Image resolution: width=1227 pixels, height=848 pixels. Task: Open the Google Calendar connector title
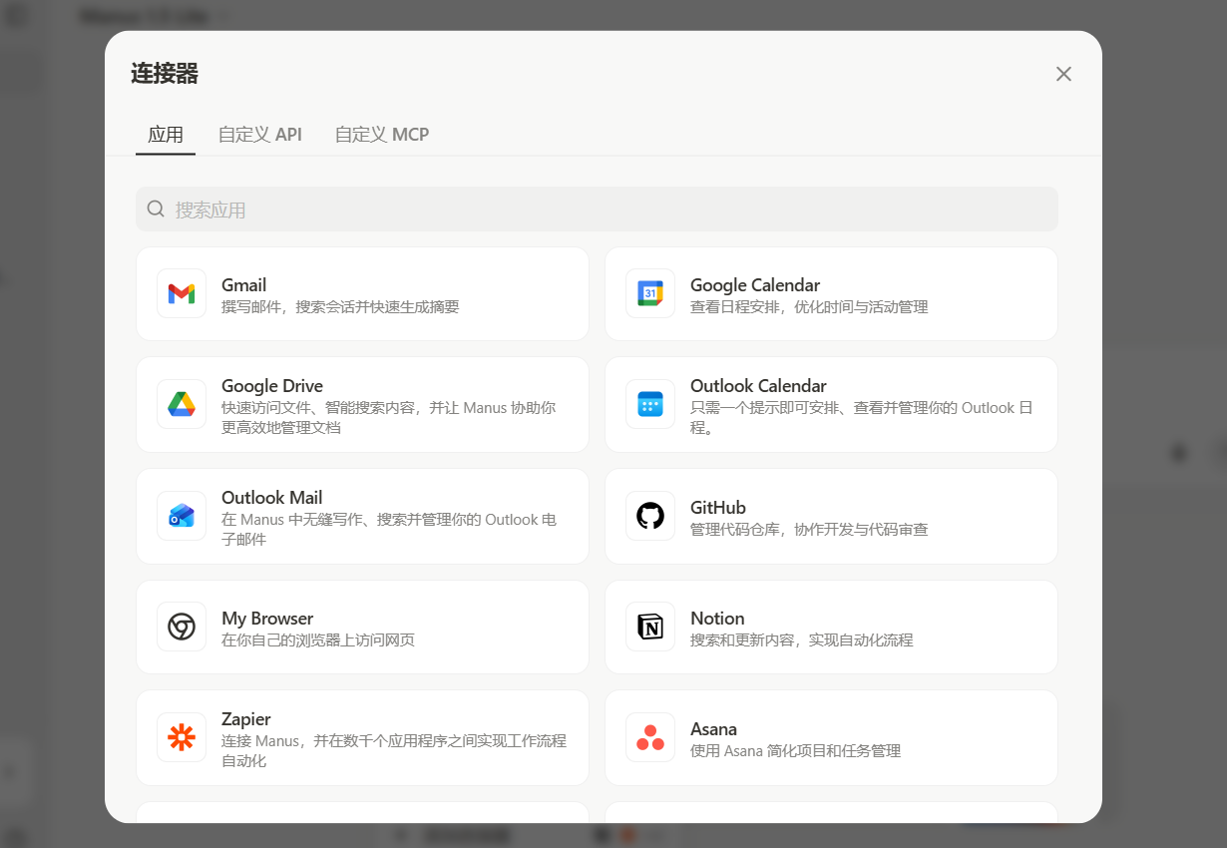(755, 285)
